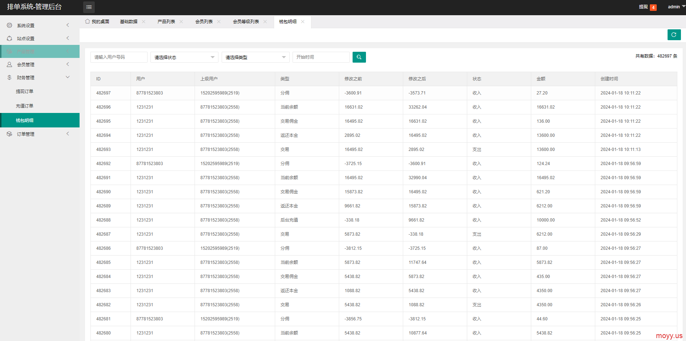Click 交易佣金 type in row 482690

coord(289,192)
